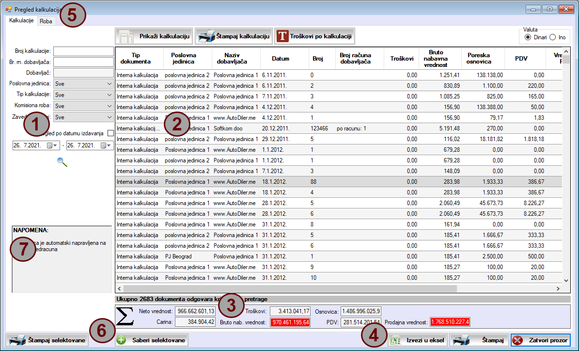This screenshot has height=351, width=579.
Task: Click the Carina total field
Action: 195,322
